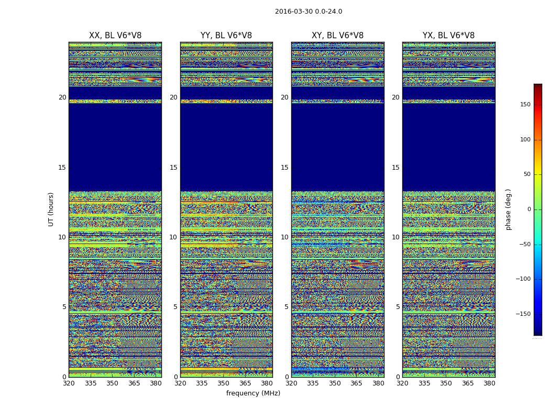Click the frequency (MHz) axis label
This screenshot has width=550, height=419.
253,393
